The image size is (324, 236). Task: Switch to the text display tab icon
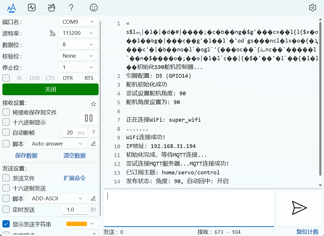(11, 8)
